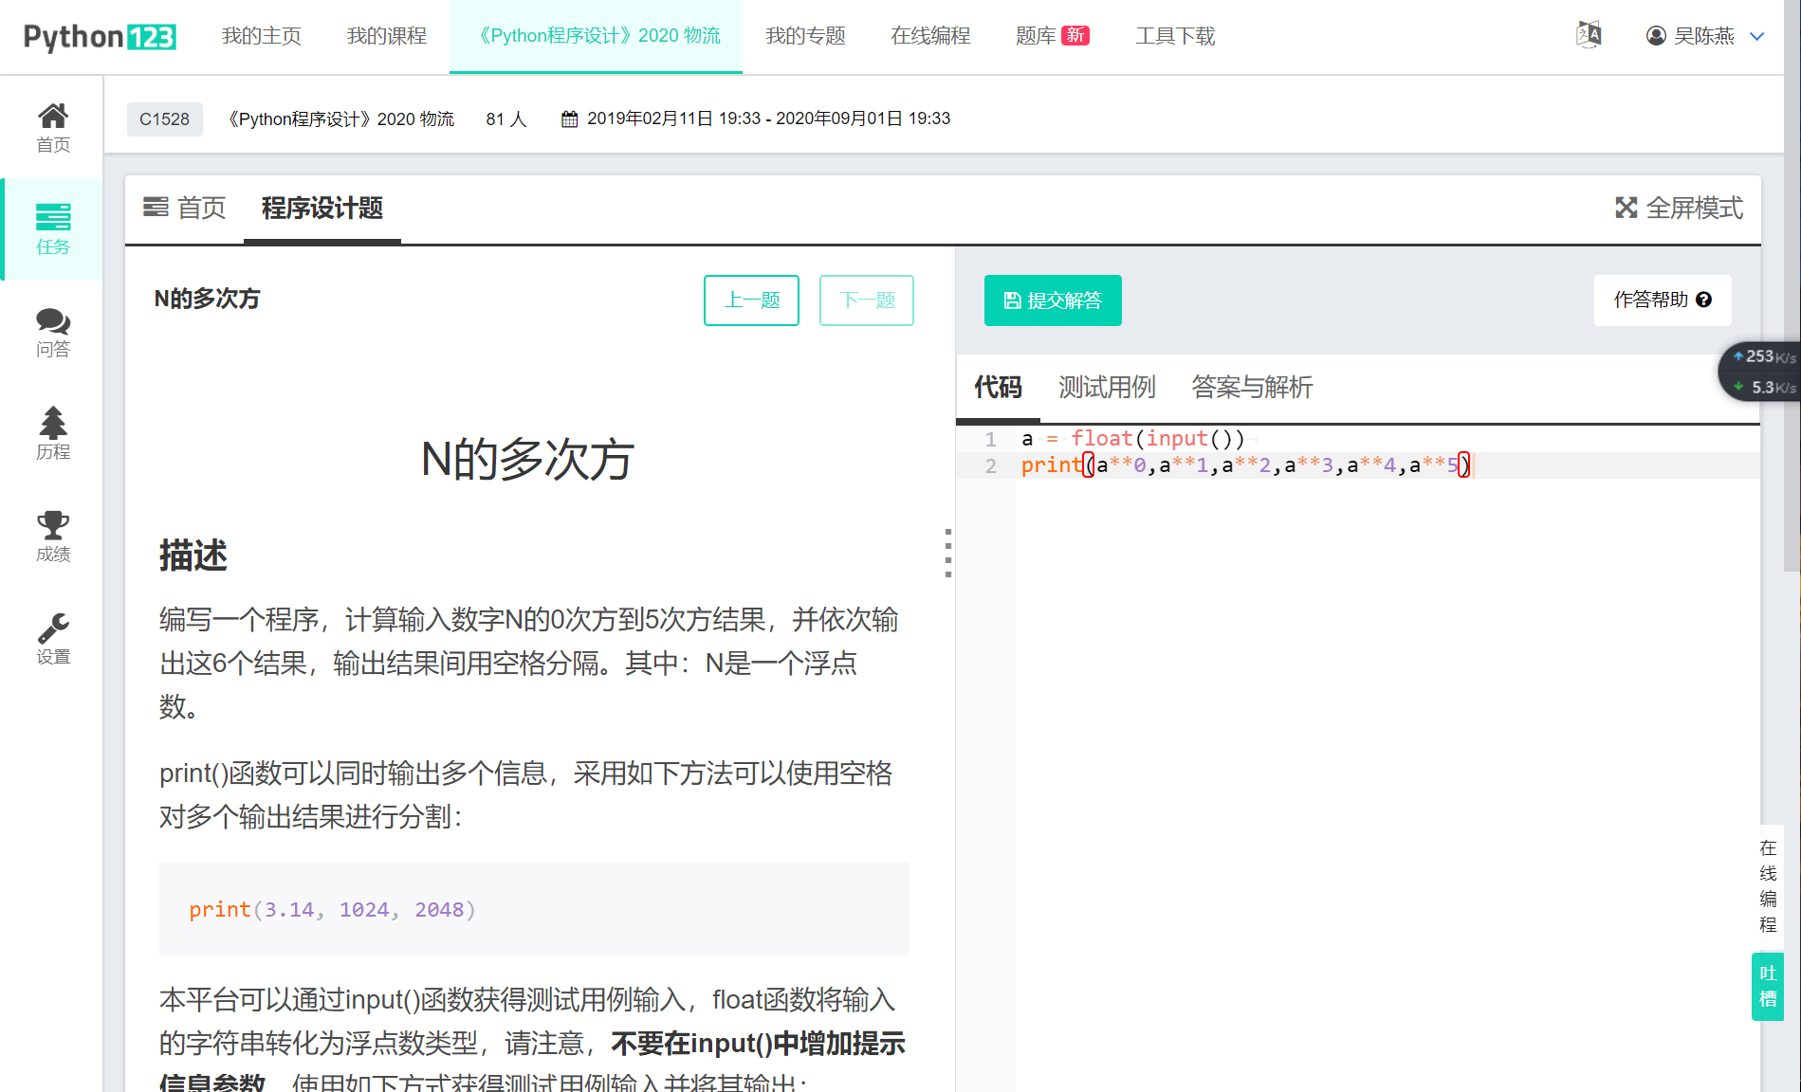Screen dimensions: 1801x1092
Task: Click the 下一题 next question button
Action: [867, 300]
